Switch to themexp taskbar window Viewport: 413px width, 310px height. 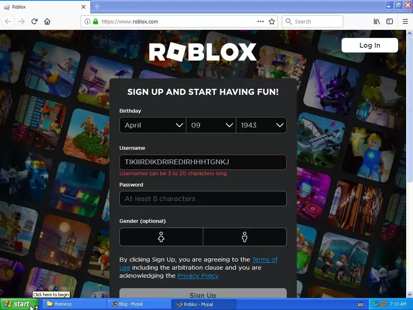(x=75, y=304)
